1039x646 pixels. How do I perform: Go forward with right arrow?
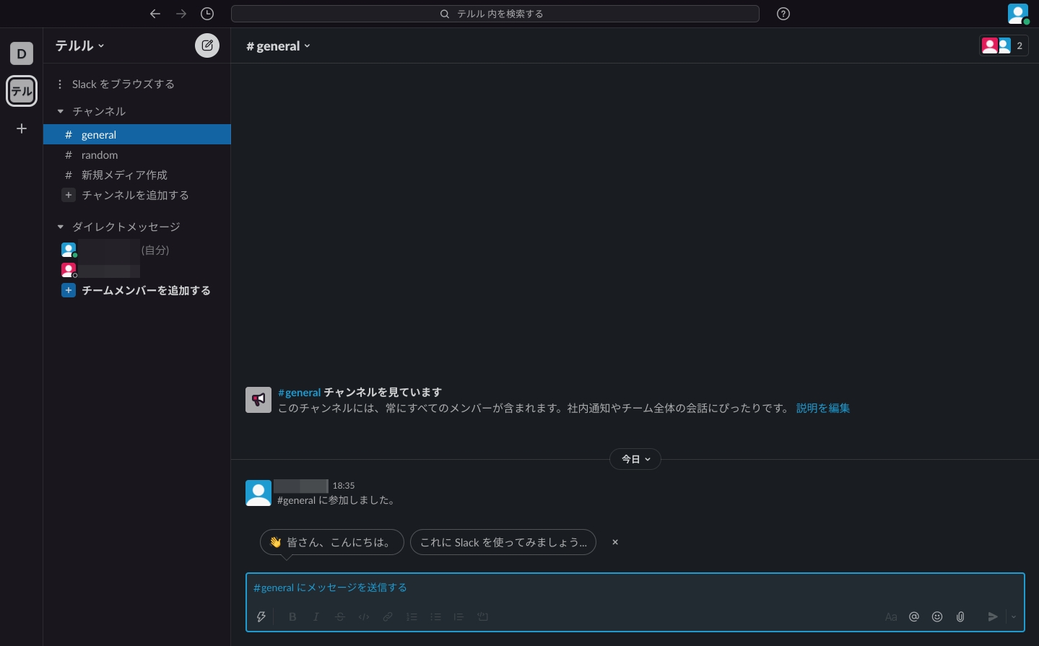click(x=181, y=14)
